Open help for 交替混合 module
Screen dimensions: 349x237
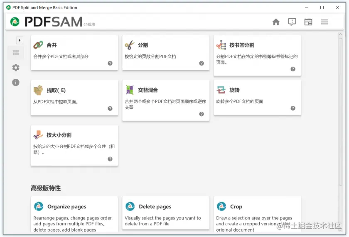pos(202,114)
